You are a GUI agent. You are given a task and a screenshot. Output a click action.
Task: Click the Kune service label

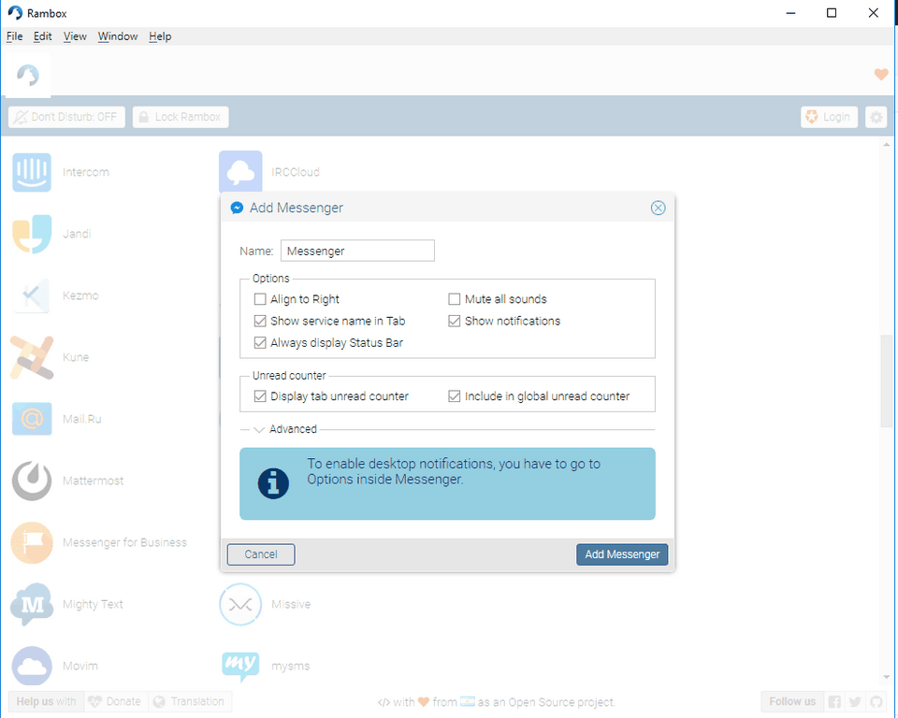click(x=76, y=357)
